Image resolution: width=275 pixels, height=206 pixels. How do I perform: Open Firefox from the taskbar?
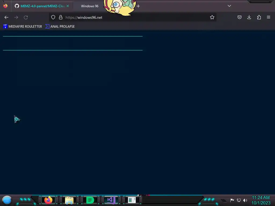(48, 200)
